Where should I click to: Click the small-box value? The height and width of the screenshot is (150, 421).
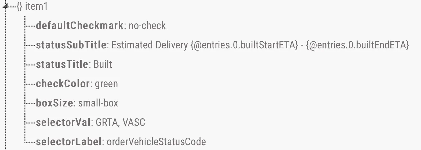pos(98,103)
